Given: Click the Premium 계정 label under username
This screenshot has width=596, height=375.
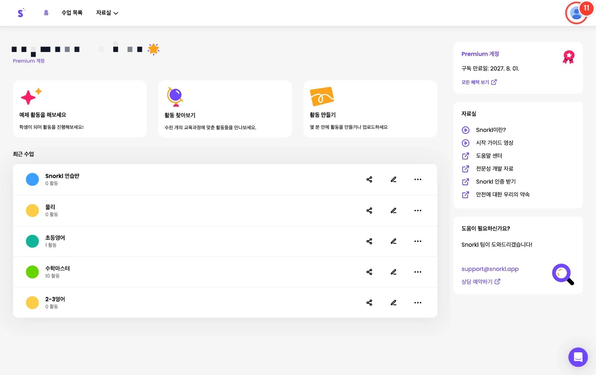Looking at the screenshot, I should tap(29, 61).
